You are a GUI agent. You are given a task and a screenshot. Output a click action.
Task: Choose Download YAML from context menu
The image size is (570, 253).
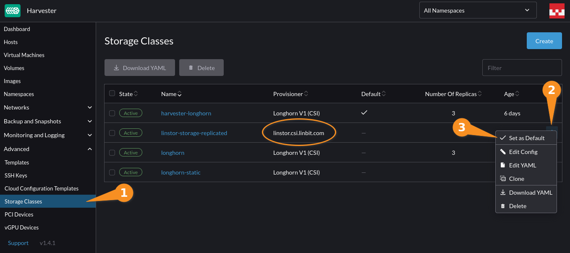point(526,193)
